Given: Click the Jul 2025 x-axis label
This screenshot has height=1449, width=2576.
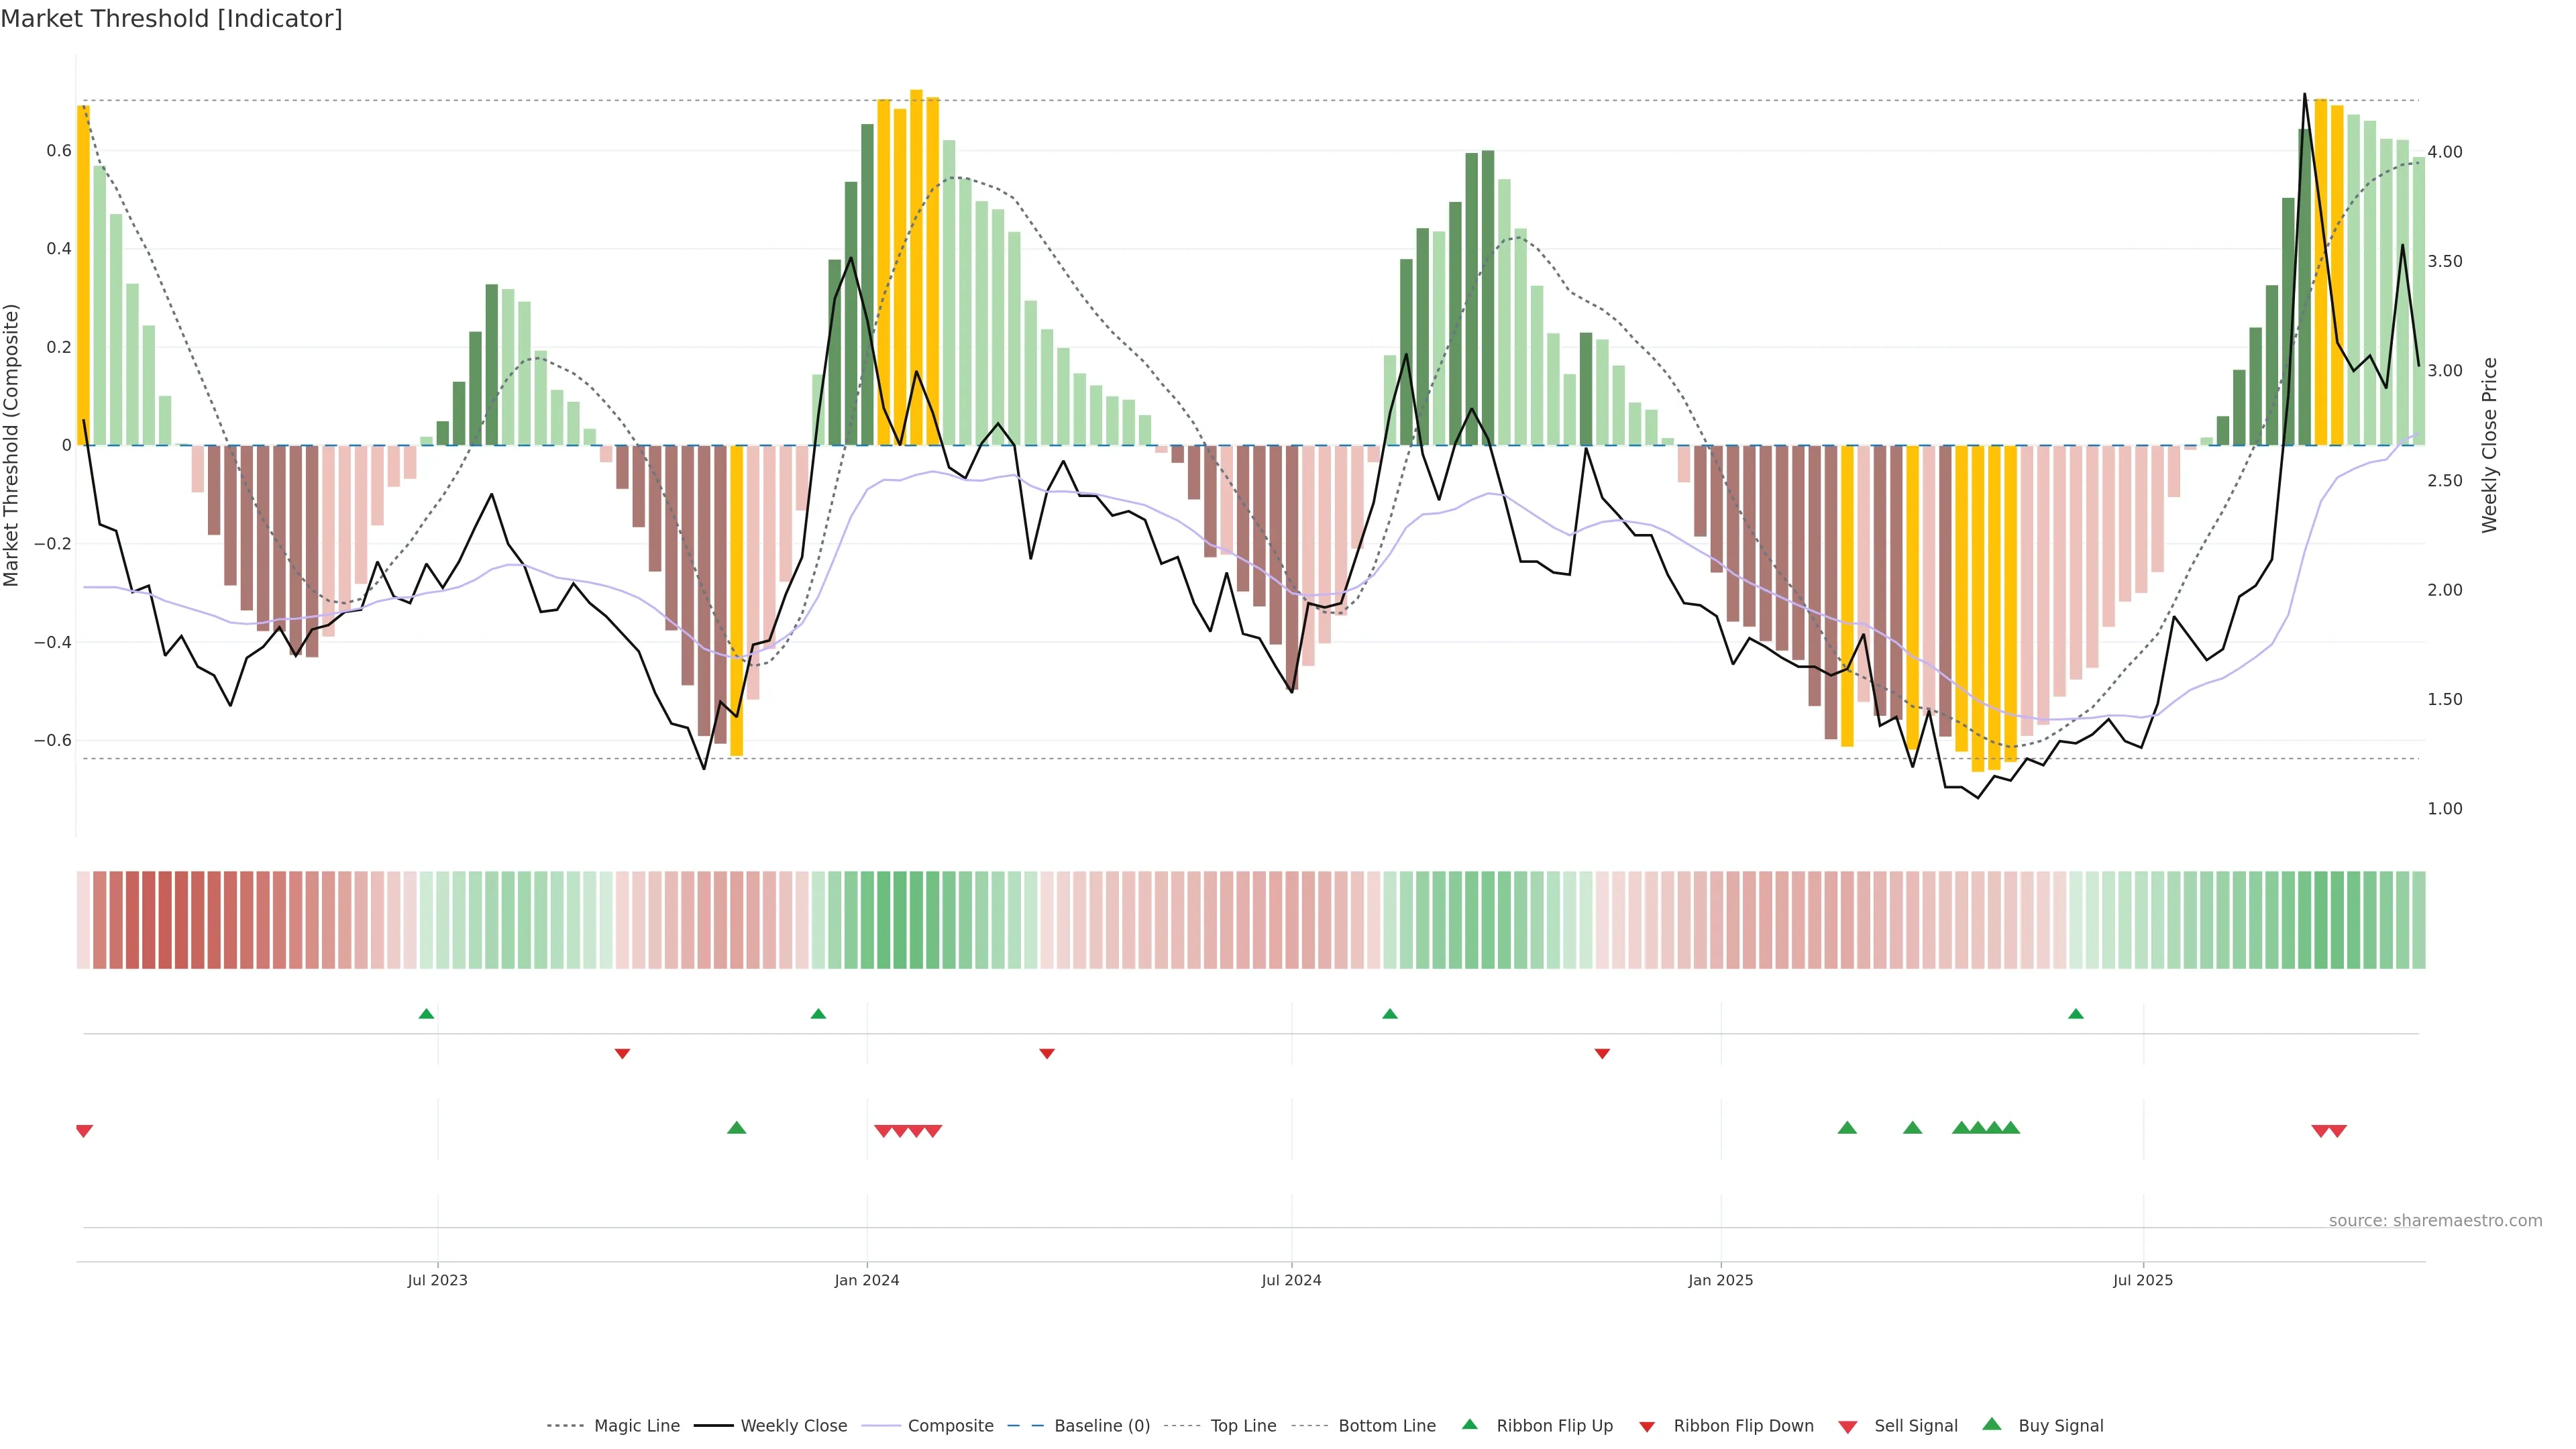Looking at the screenshot, I should (x=2142, y=1280).
